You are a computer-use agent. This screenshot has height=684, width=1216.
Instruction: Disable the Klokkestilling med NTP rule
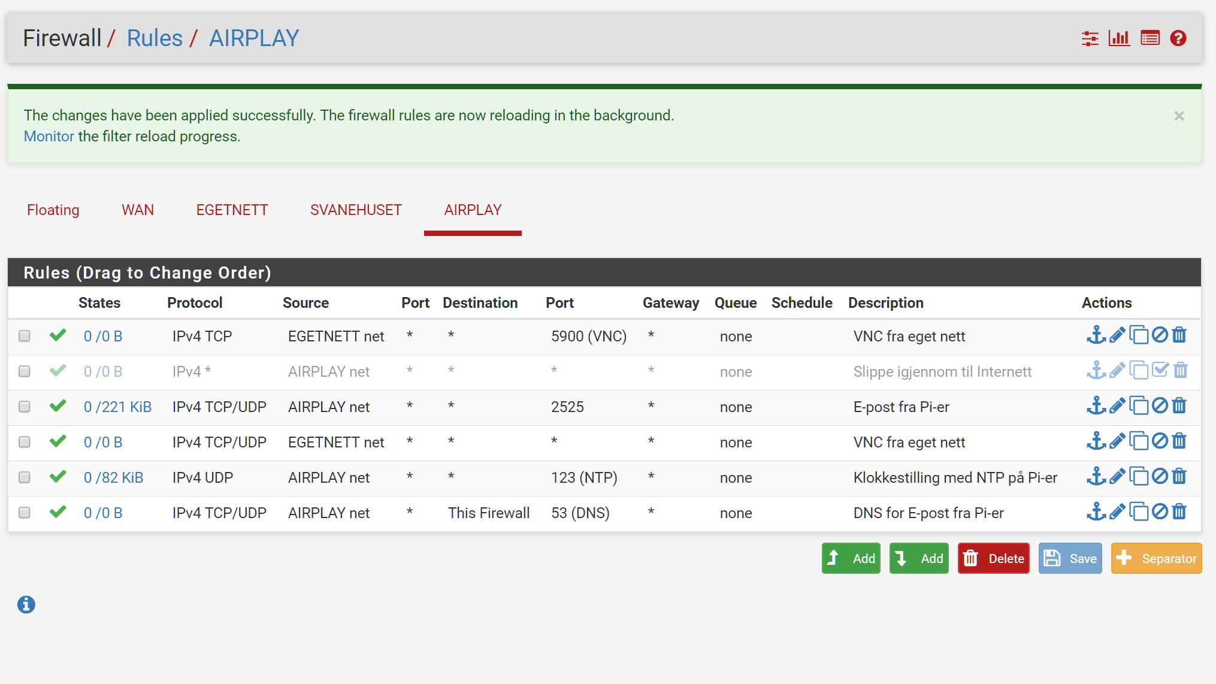(x=1160, y=476)
